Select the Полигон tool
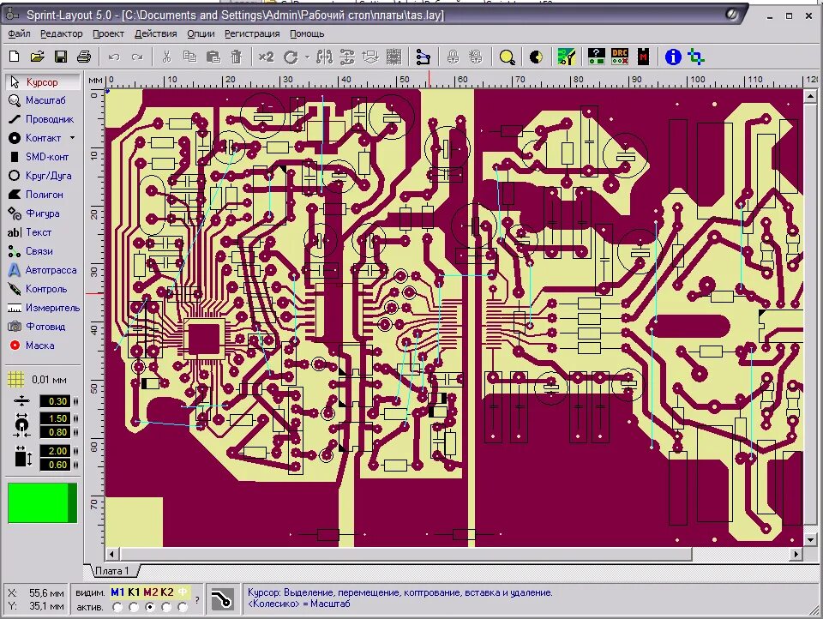Viewport: 823px width, 619px height. [x=43, y=195]
